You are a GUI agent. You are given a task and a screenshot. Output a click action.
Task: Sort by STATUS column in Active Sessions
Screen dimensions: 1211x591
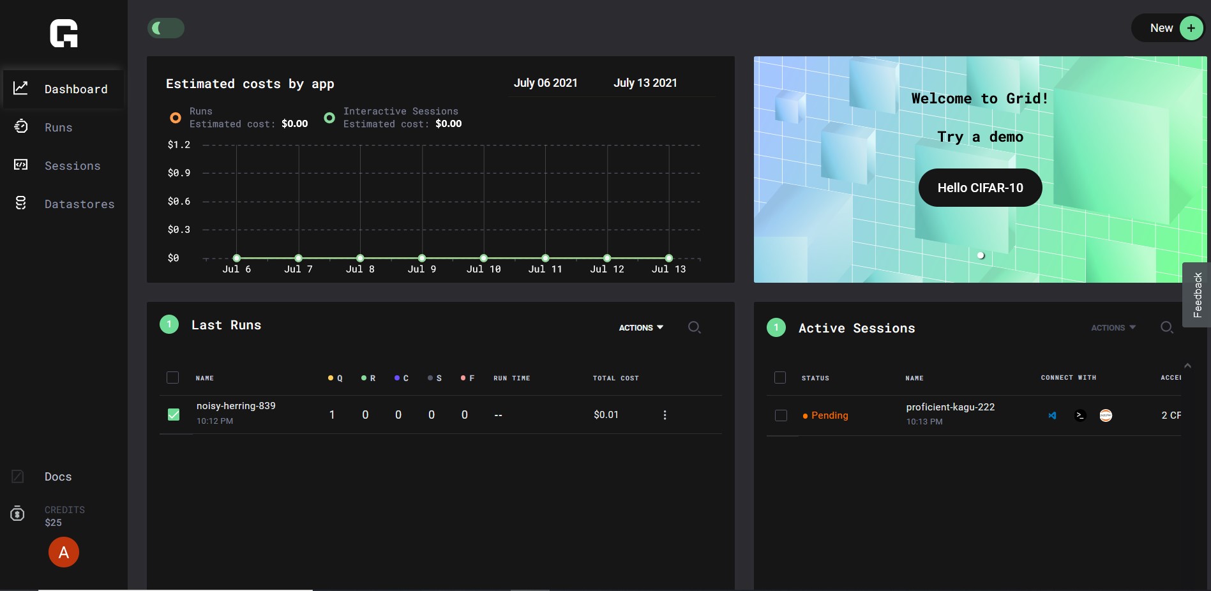tap(816, 378)
